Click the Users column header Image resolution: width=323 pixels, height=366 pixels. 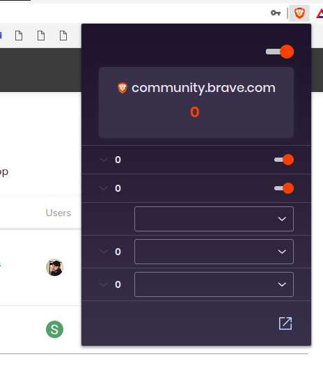tap(58, 213)
